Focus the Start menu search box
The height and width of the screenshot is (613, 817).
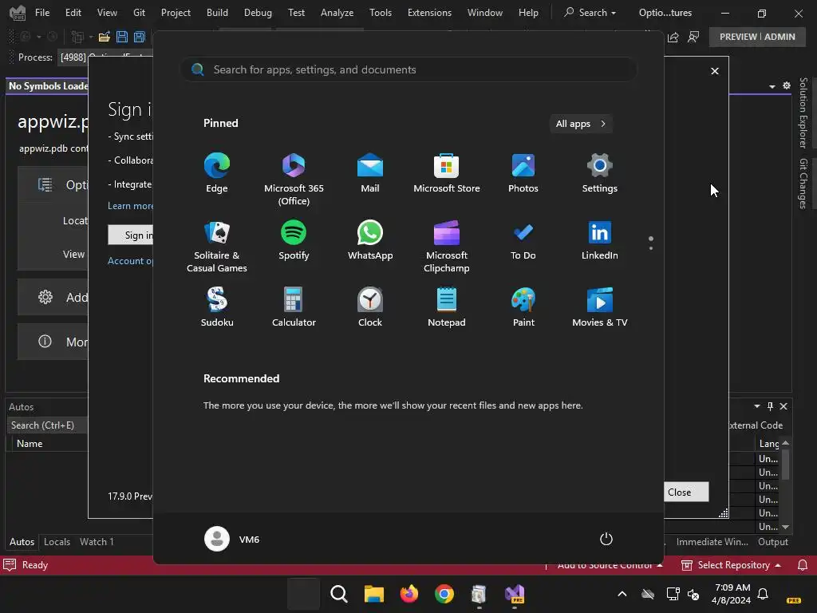[x=408, y=69]
